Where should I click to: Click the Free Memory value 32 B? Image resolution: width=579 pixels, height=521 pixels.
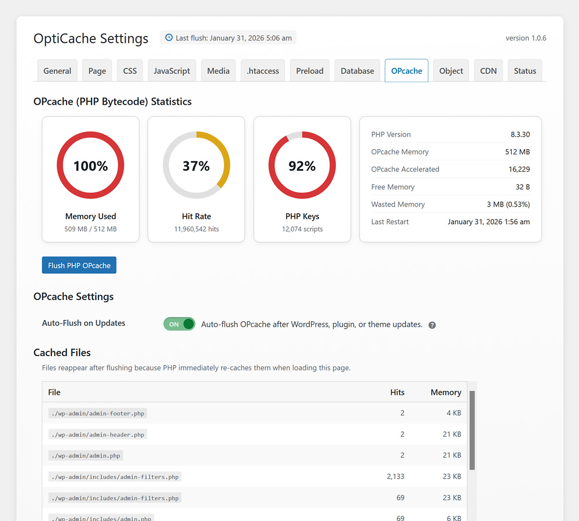pyautogui.click(x=522, y=187)
